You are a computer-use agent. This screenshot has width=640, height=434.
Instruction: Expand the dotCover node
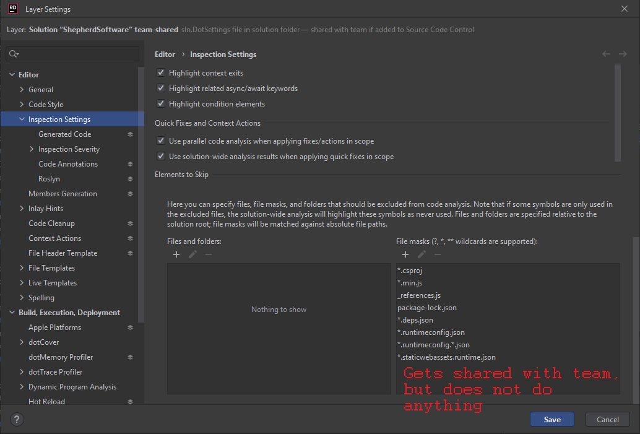[x=22, y=342]
